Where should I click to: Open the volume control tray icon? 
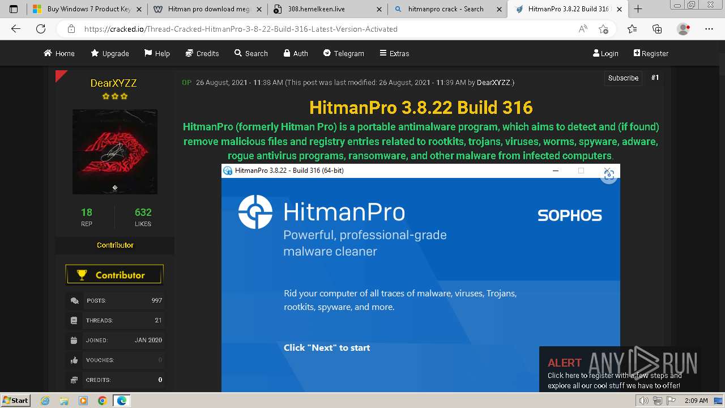[x=645, y=401]
